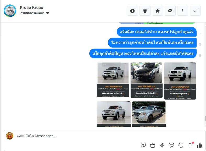Open silver pickup studio photo in second row
Image resolution: width=206 pixels, height=151 pixels.
(x=114, y=114)
